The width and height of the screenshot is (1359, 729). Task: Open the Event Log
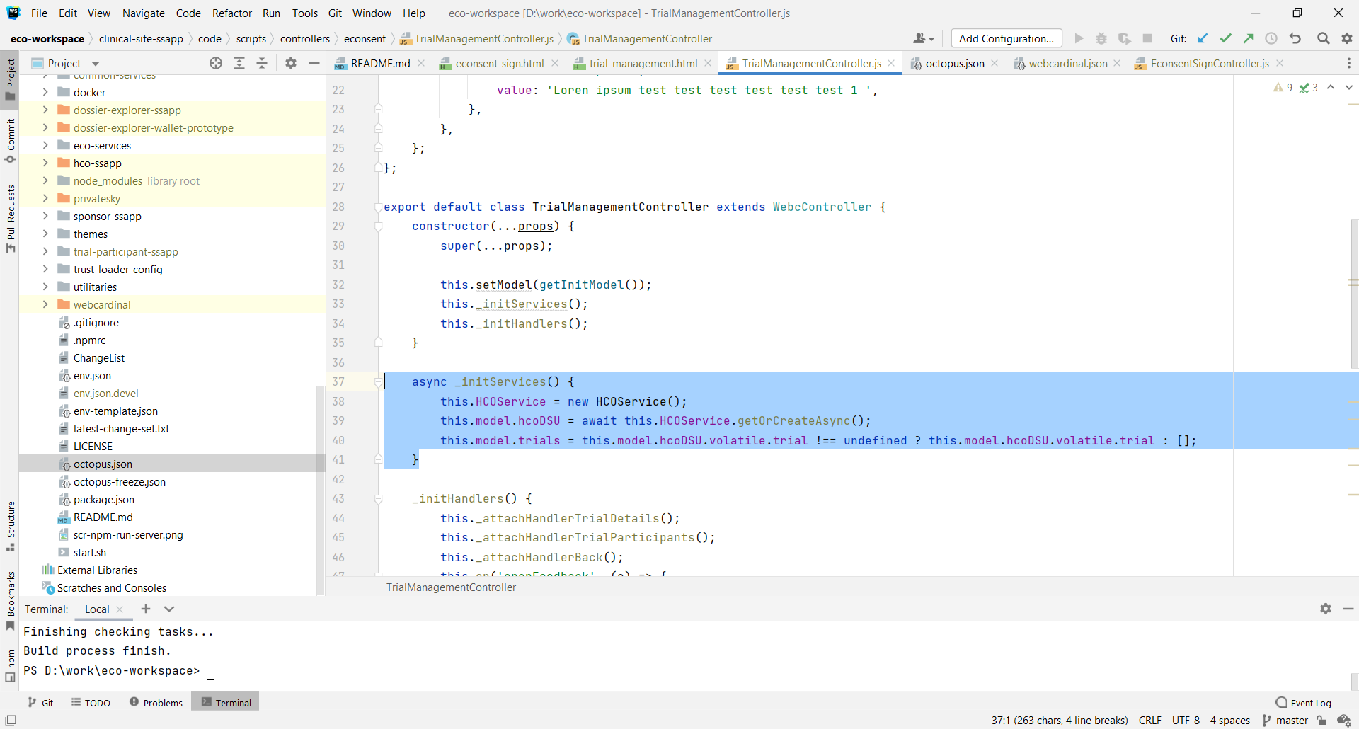1303,703
